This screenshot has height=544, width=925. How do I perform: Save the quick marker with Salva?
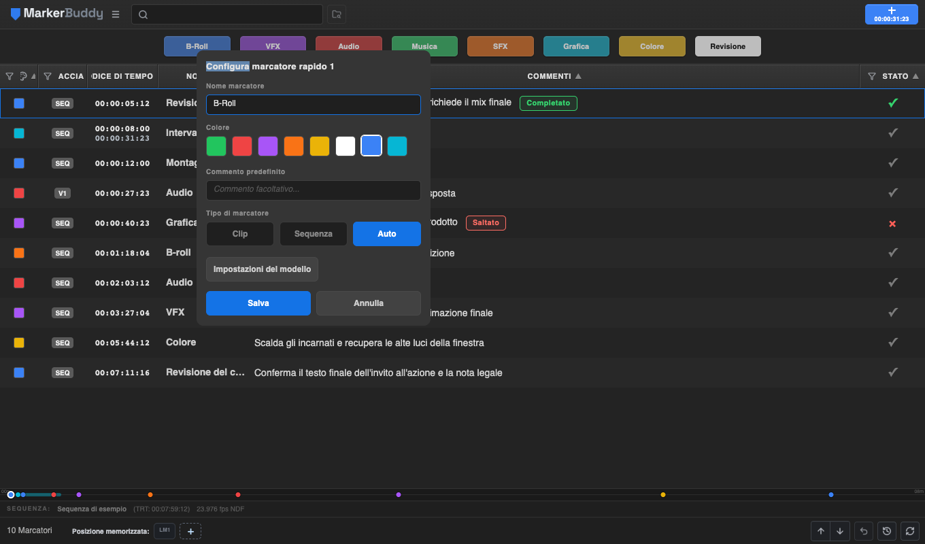click(x=258, y=303)
